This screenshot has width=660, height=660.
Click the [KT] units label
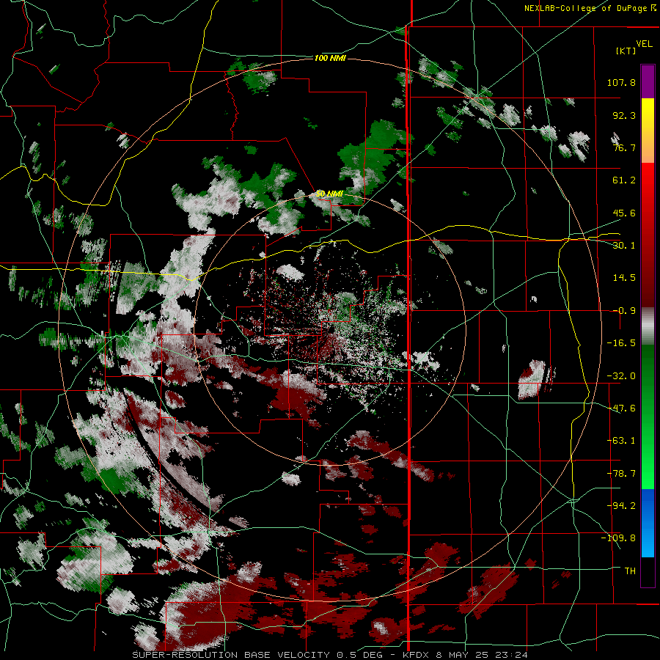coord(626,51)
